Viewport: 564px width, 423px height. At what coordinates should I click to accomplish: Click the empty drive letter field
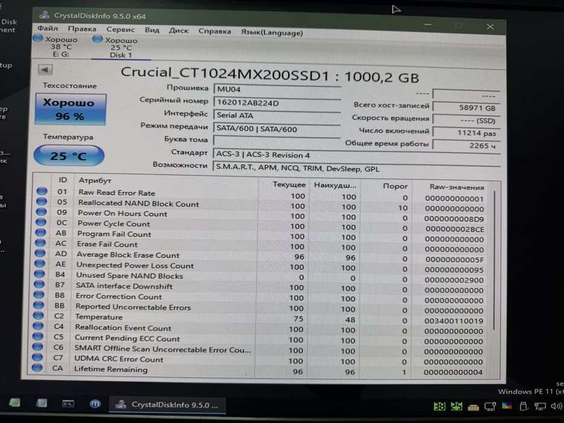276,142
